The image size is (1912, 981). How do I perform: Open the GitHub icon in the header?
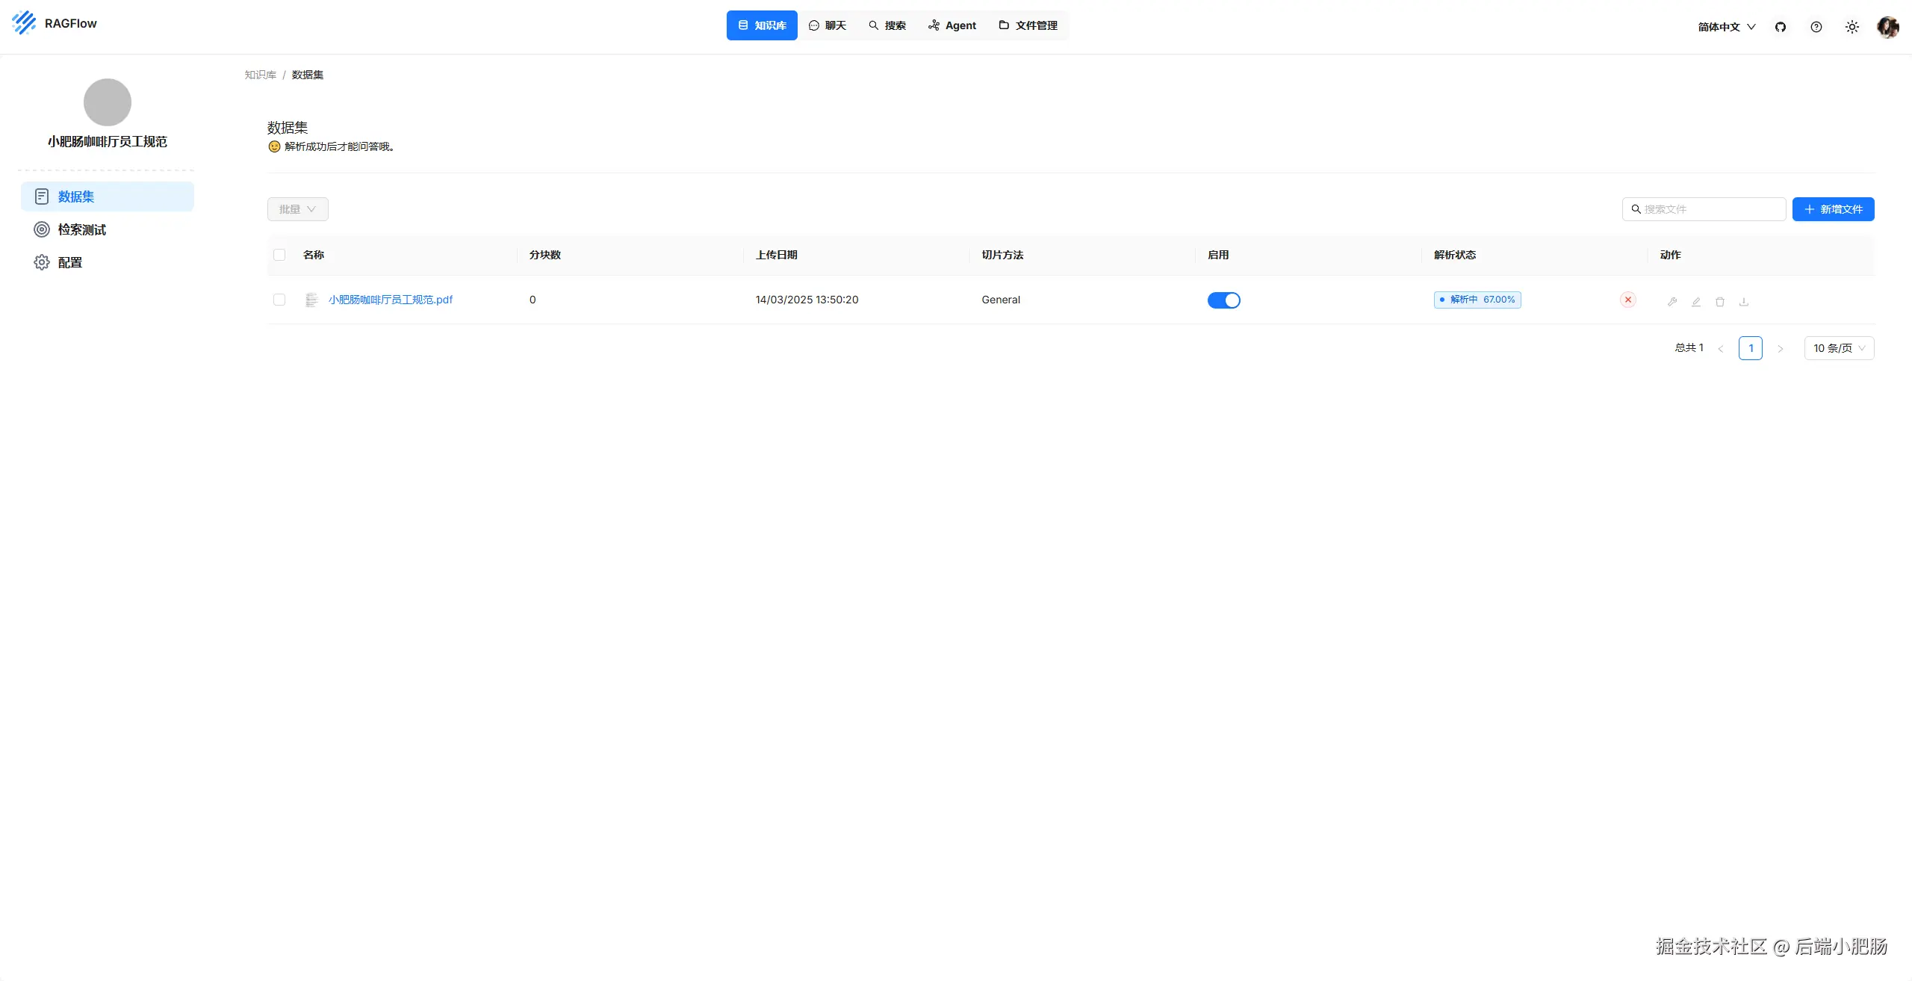coord(1781,27)
